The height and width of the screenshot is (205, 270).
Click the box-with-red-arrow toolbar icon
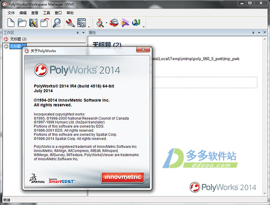point(45,22)
